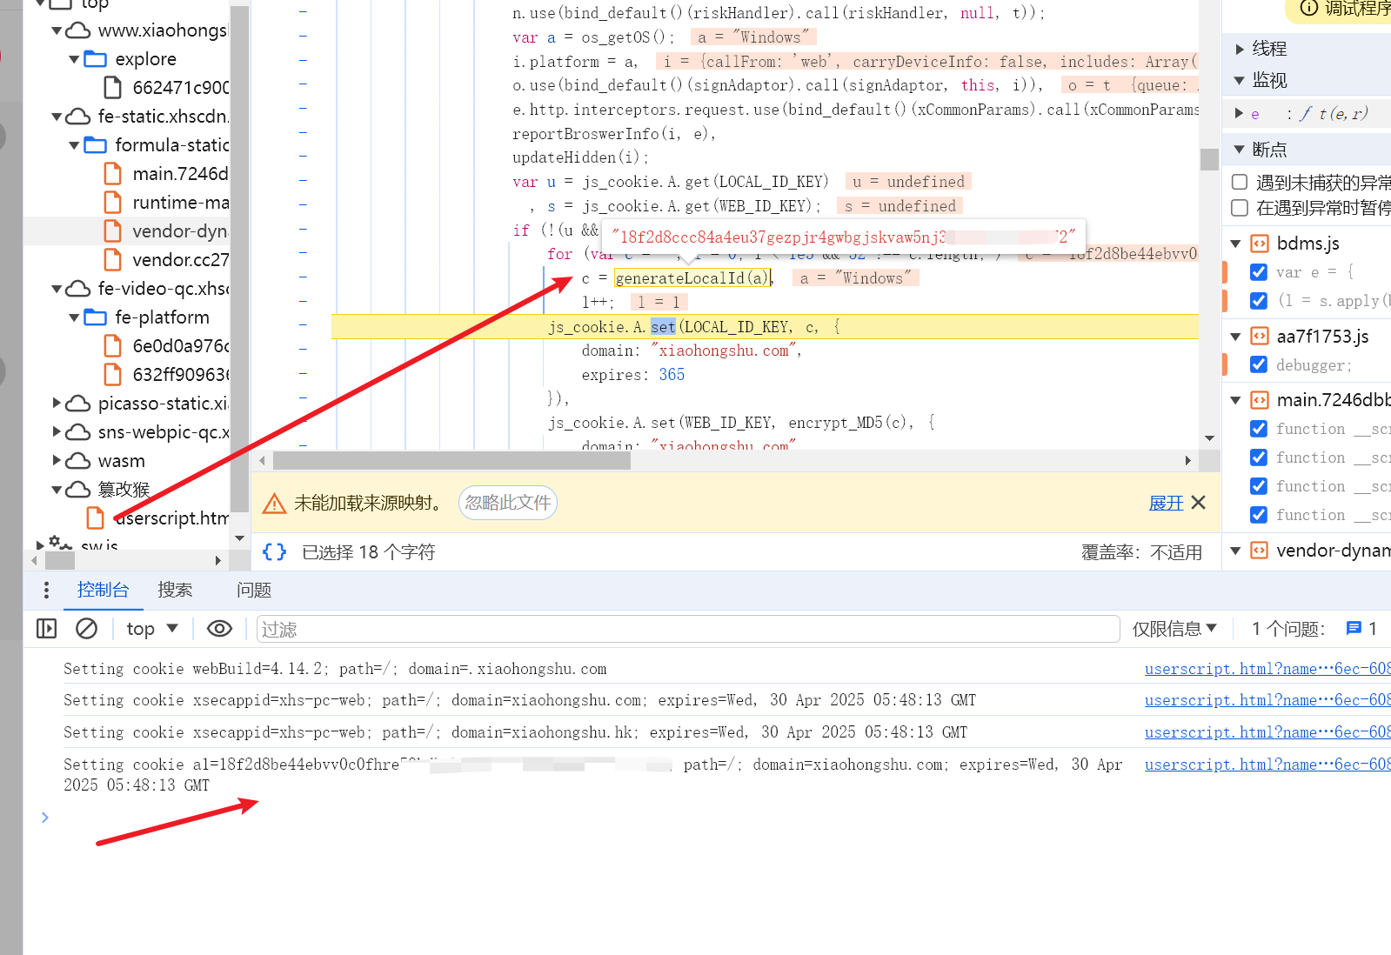Click the script icon beside bdms.js

[x=1260, y=244]
